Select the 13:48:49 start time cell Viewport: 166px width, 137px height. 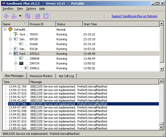[x=89, y=59]
